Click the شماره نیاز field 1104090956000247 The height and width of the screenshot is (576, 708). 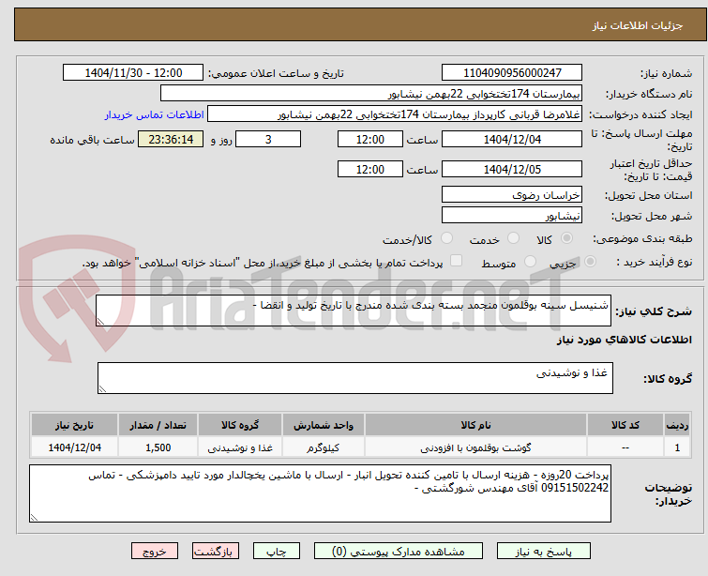click(512, 73)
